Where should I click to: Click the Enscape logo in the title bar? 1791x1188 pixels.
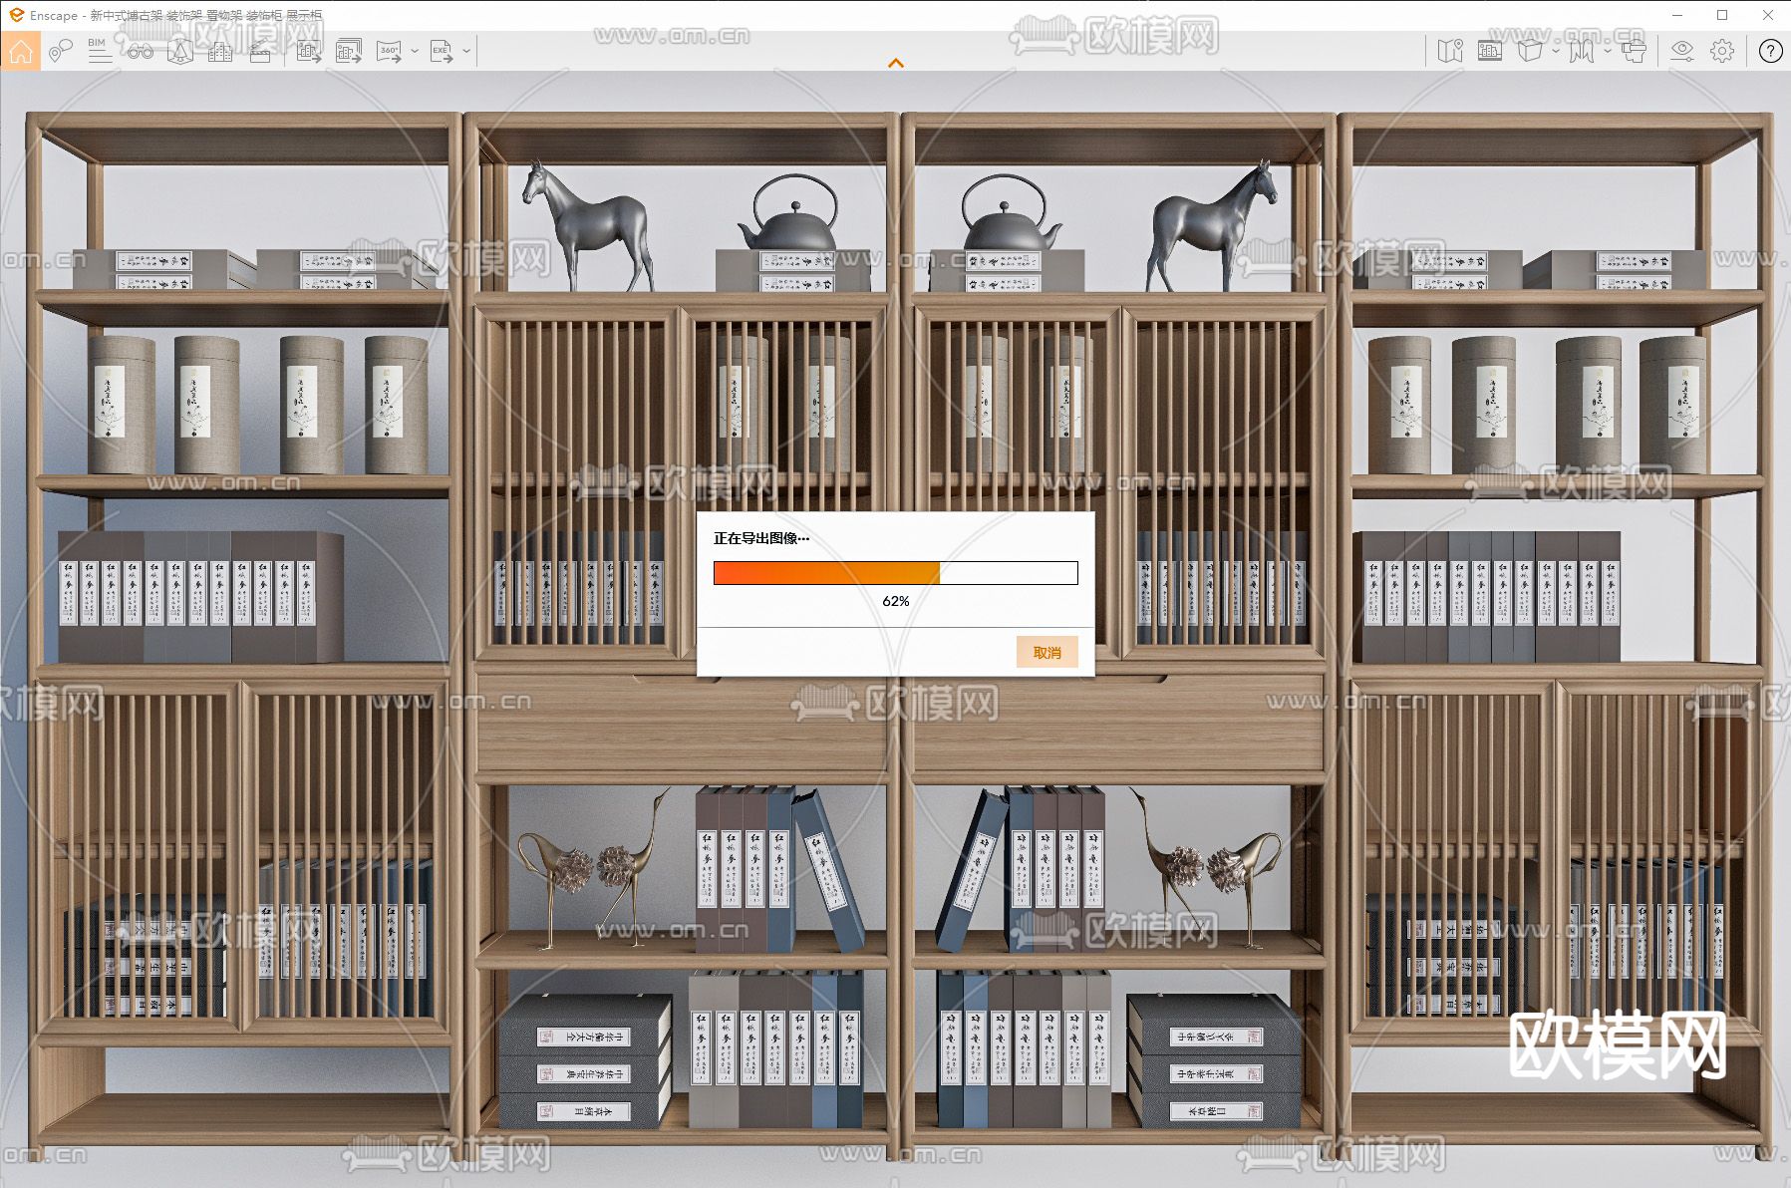coord(16,15)
